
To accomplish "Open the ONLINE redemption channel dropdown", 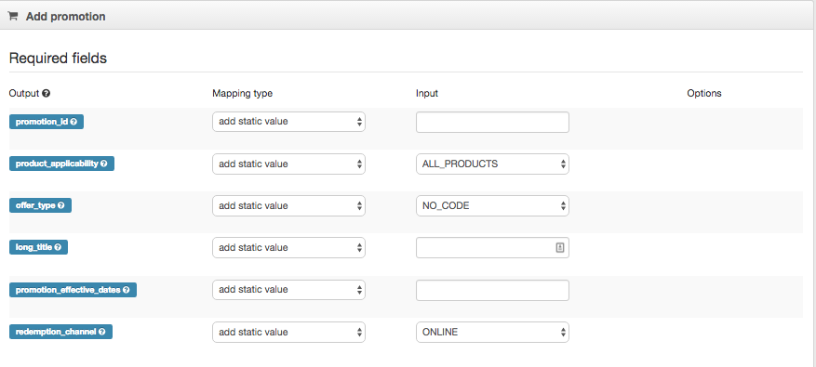I will click(x=492, y=333).
